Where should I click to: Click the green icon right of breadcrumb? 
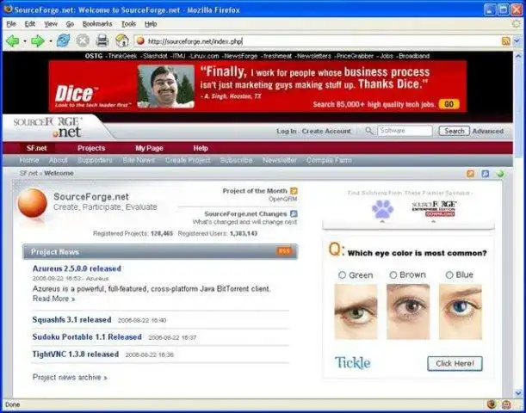click(500, 173)
